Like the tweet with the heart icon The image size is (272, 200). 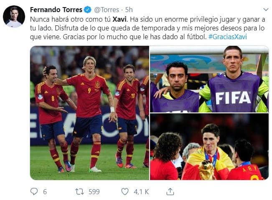(125, 192)
